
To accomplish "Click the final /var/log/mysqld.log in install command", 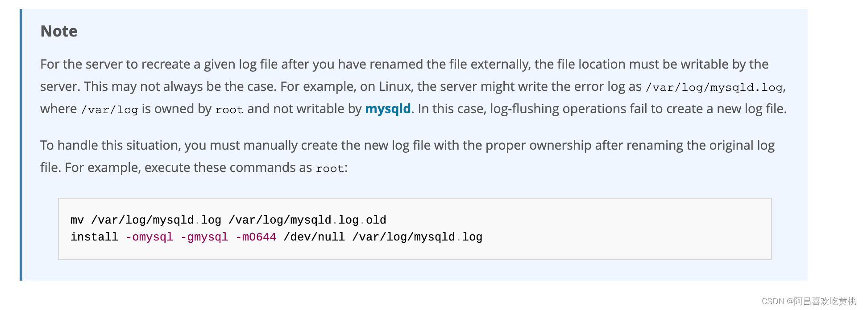I will tap(417, 237).
